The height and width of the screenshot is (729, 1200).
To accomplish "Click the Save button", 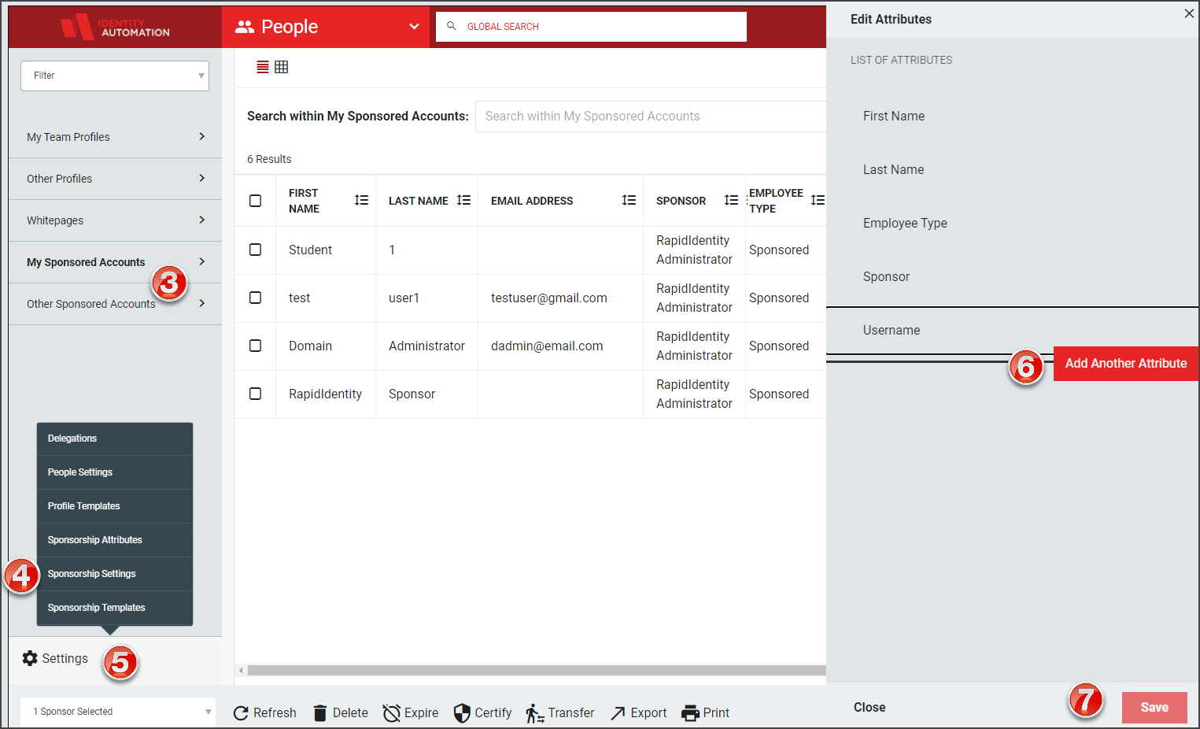I will point(1154,707).
